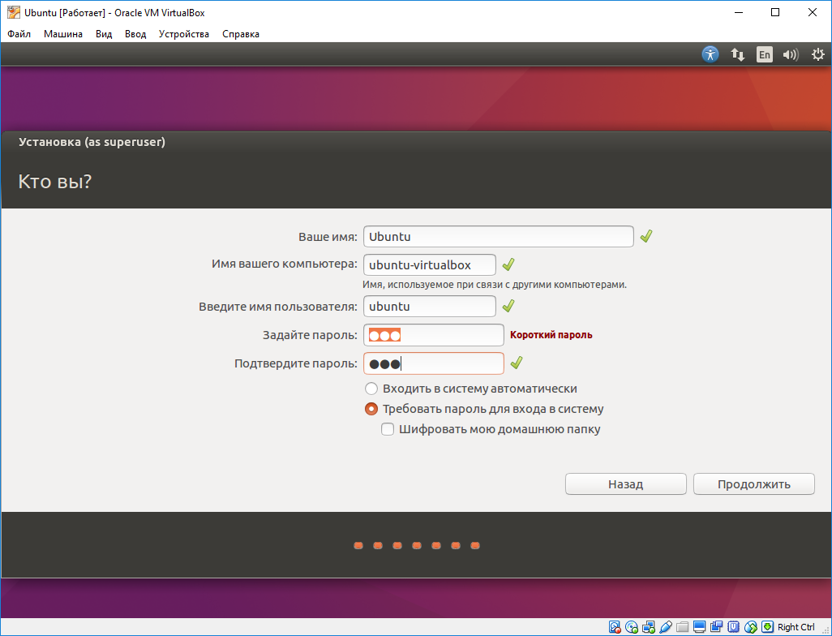
Task: Open the sound volume indicator
Action: tap(791, 54)
